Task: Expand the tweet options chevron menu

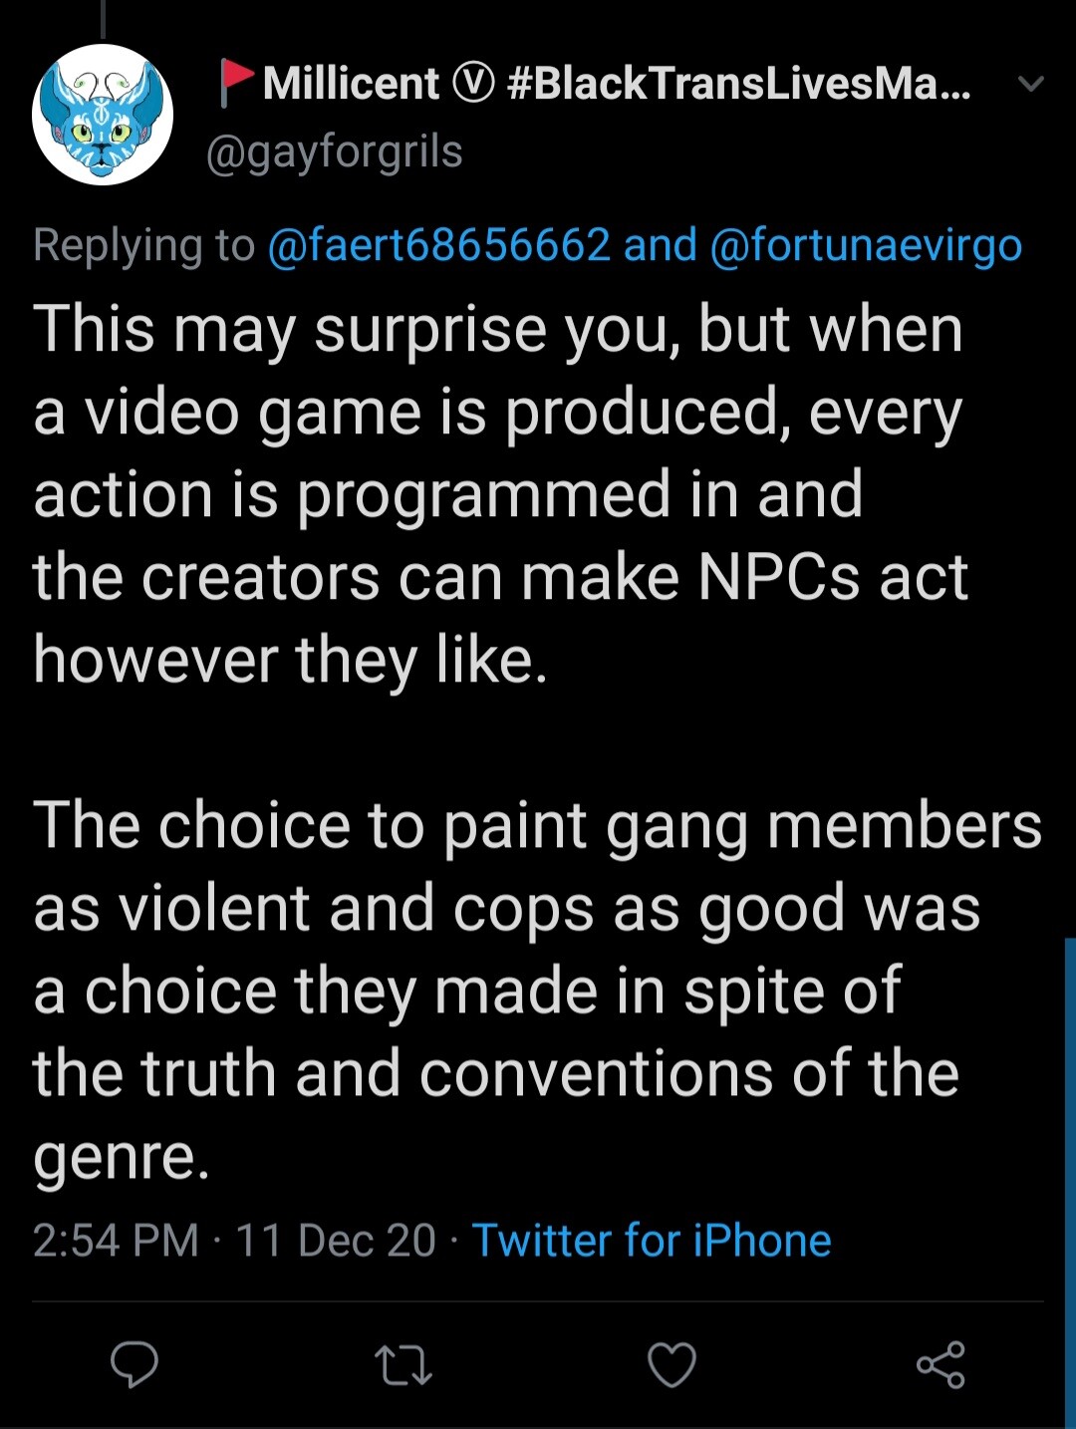Action: click(x=1031, y=84)
